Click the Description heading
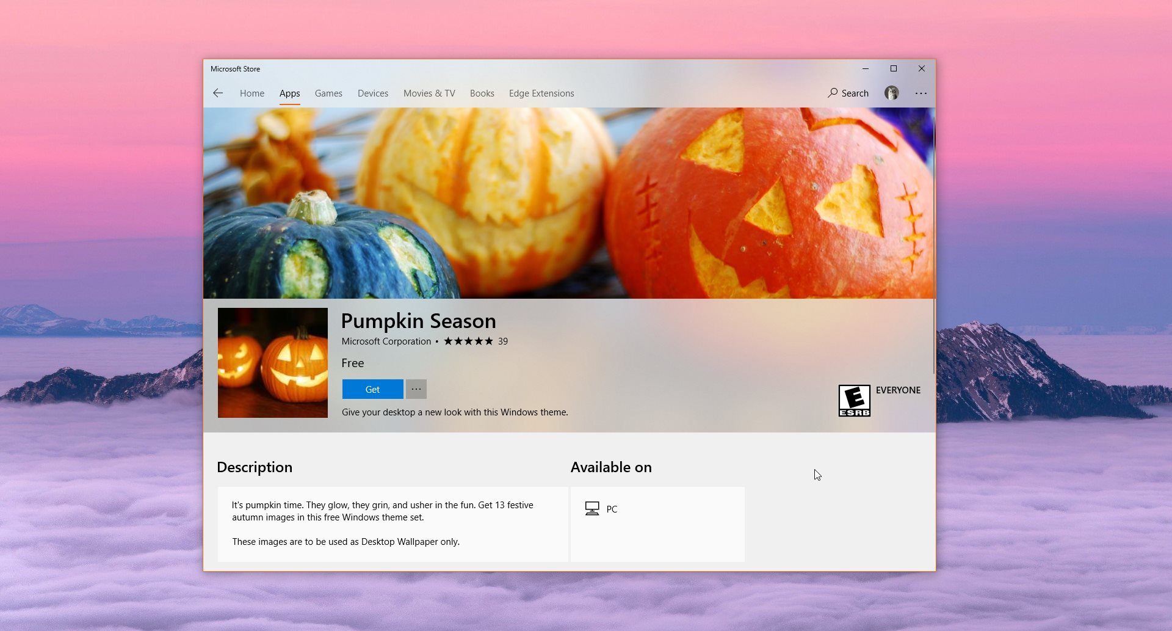This screenshot has width=1172, height=631. [x=255, y=467]
